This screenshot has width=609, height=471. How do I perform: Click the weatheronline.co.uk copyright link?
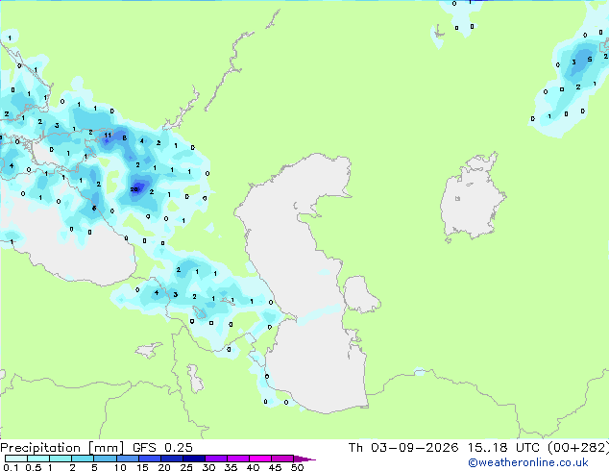coord(528,462)
